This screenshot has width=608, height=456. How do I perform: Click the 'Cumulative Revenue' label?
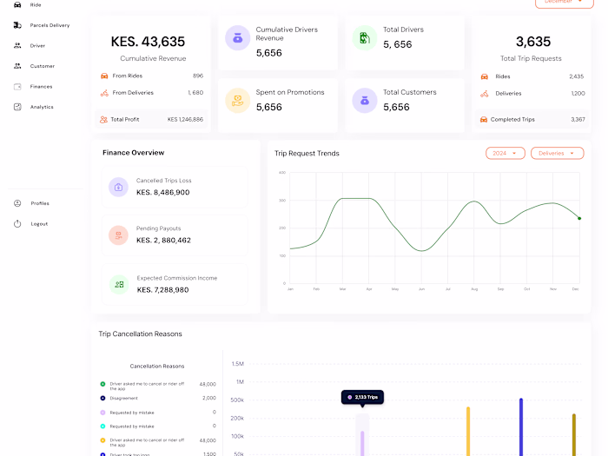point(153,58)
